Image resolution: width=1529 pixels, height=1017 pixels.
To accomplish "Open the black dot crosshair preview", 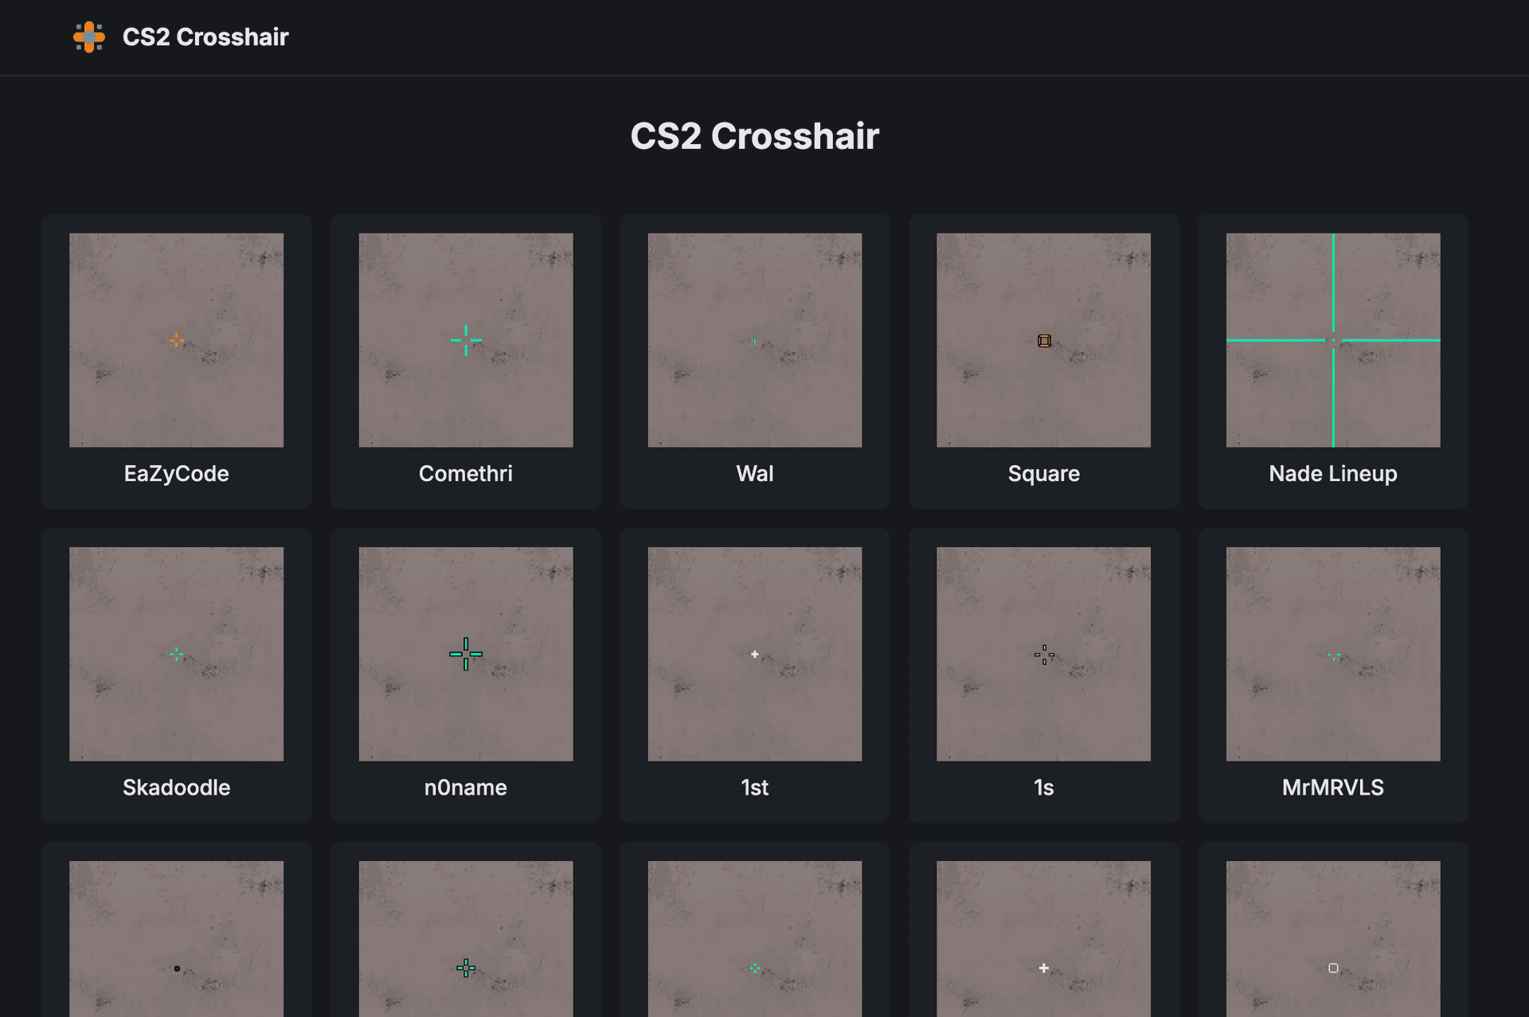I will point(176,939).
